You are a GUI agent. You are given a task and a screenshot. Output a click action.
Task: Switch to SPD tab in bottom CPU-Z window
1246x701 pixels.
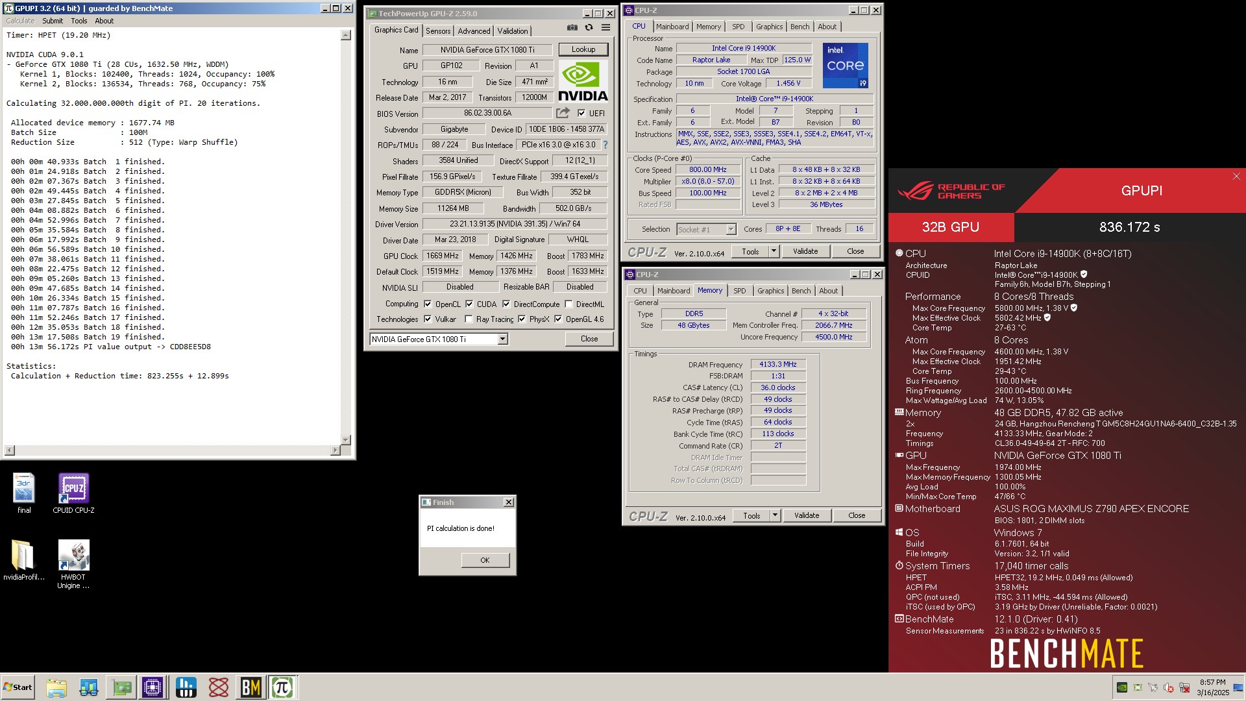click(x=740, y=291)
